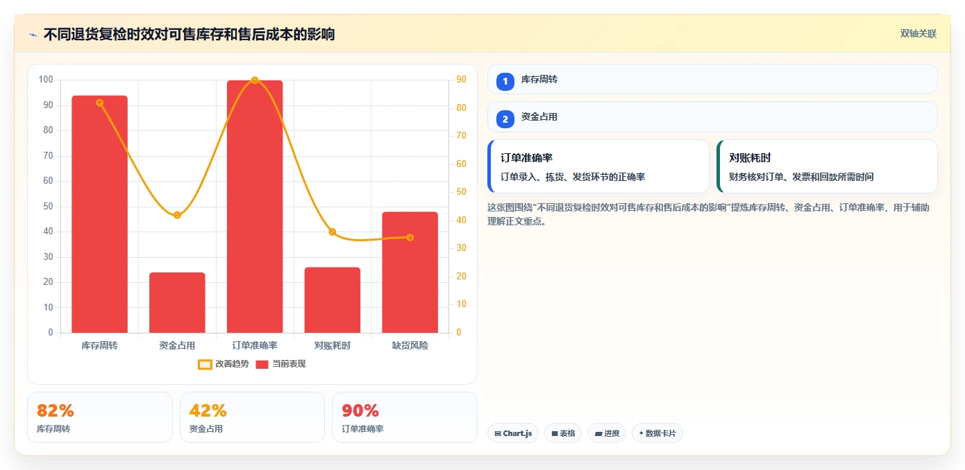Click the number 1 badge for 库存周转

[505, 81]
